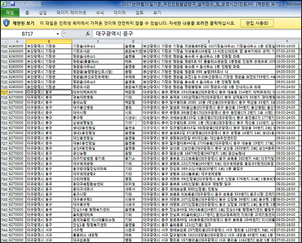Click cell 대신동민원실 in row 726
302x243 pixels.
pos(98,138)
